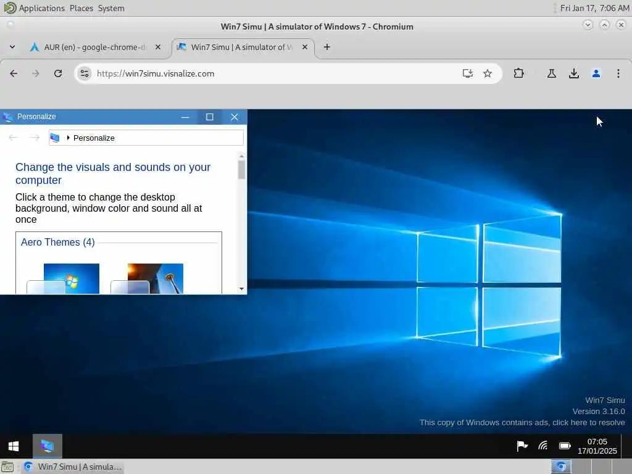The width and height of the screenshot is (632, 474).
Task: Select the Architecture Aero theme thumbnail
Action: pos(147,278)
